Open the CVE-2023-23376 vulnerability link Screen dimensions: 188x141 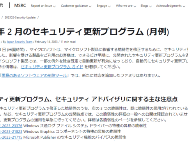11,126
